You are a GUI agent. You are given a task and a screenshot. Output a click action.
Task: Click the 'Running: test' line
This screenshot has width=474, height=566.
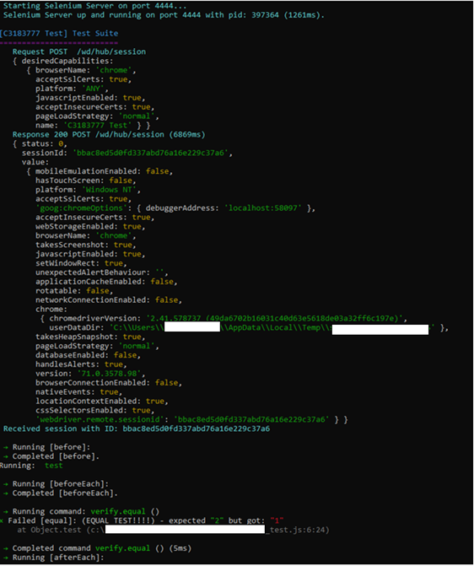point(31,466)
